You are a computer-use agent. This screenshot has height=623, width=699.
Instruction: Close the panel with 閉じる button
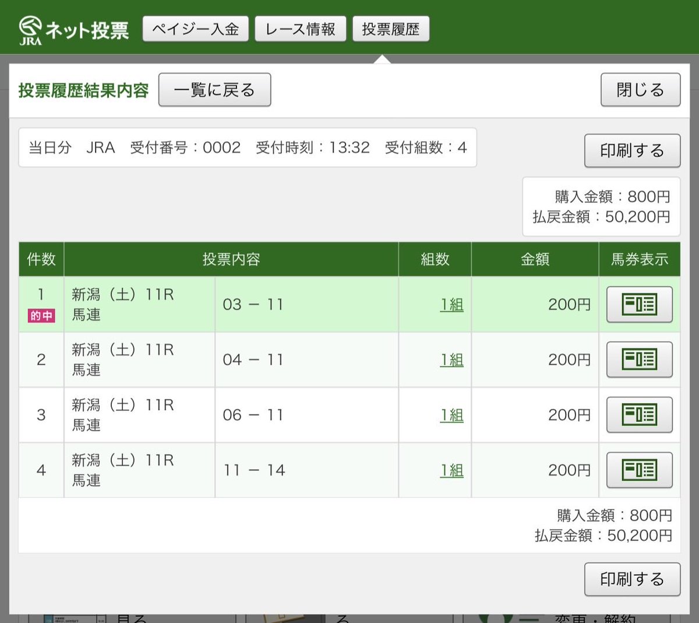pyautogui.click(x=641, y=90)
